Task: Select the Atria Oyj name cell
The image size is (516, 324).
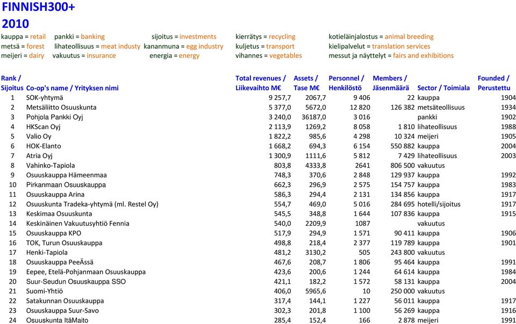Action: (x=39, y=156)
